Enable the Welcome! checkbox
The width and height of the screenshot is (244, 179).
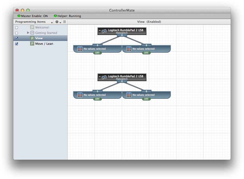pyautogui.click(x=17, y=28)
